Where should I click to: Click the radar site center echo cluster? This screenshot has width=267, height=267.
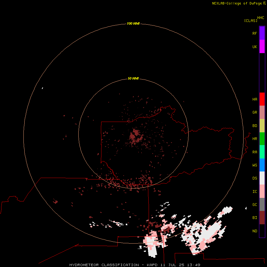click(135, 135)
